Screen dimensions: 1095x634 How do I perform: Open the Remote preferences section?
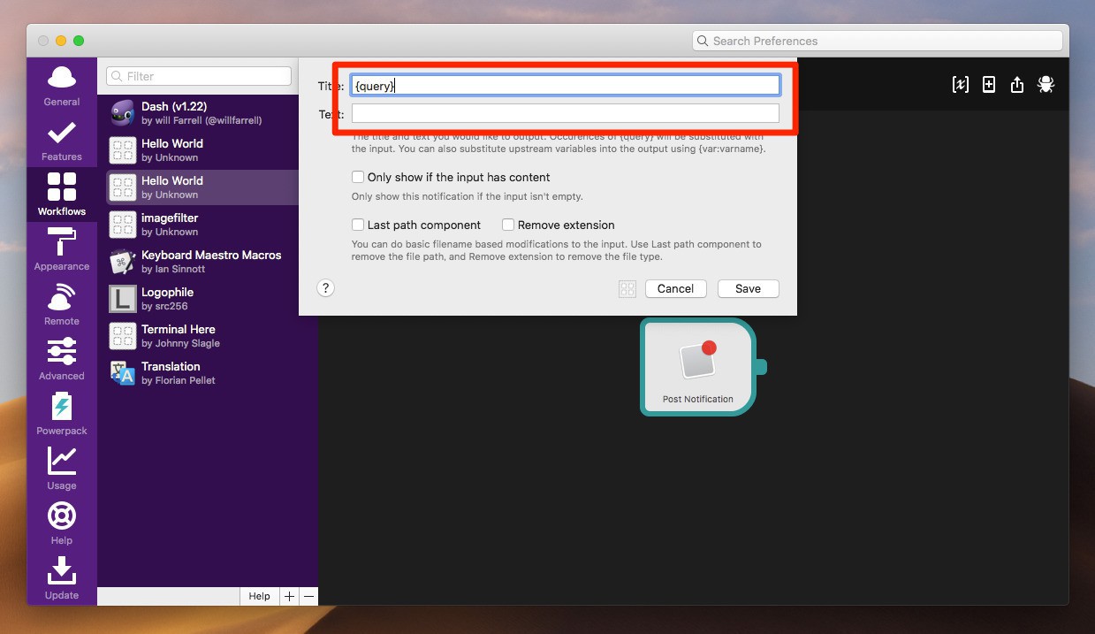pyautogui.click(x=62, y=305)
